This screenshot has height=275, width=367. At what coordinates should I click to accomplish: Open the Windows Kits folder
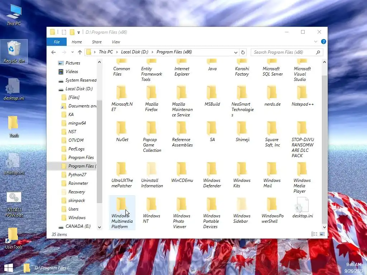242,175
